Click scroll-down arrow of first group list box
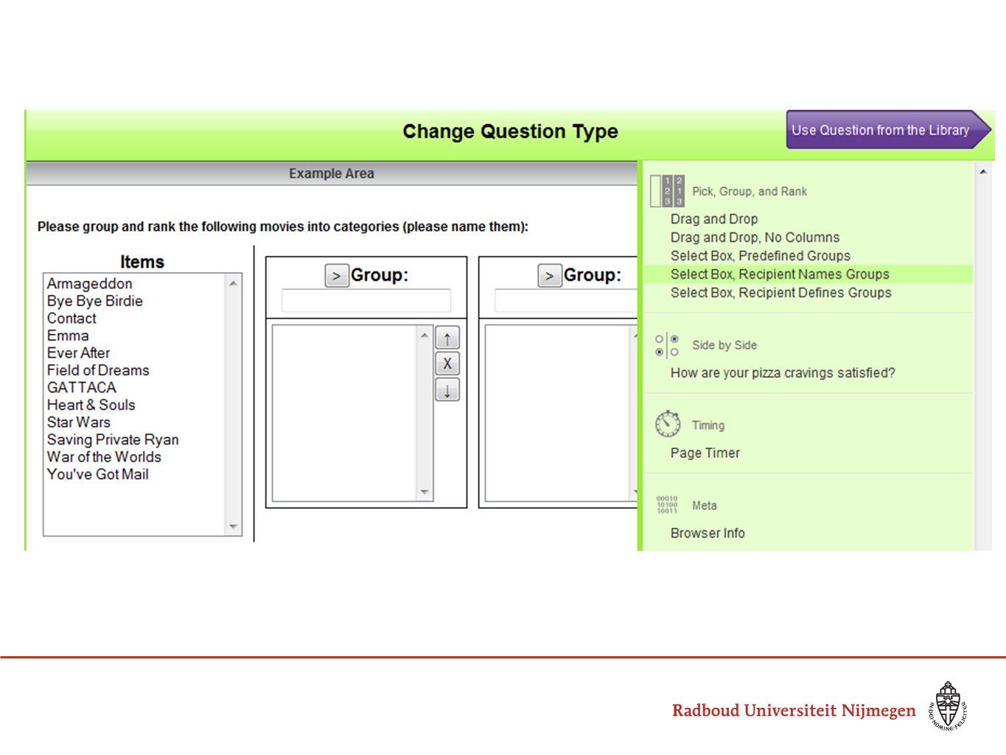Viewport: 1006px width, 755px height. coord(425,492)
